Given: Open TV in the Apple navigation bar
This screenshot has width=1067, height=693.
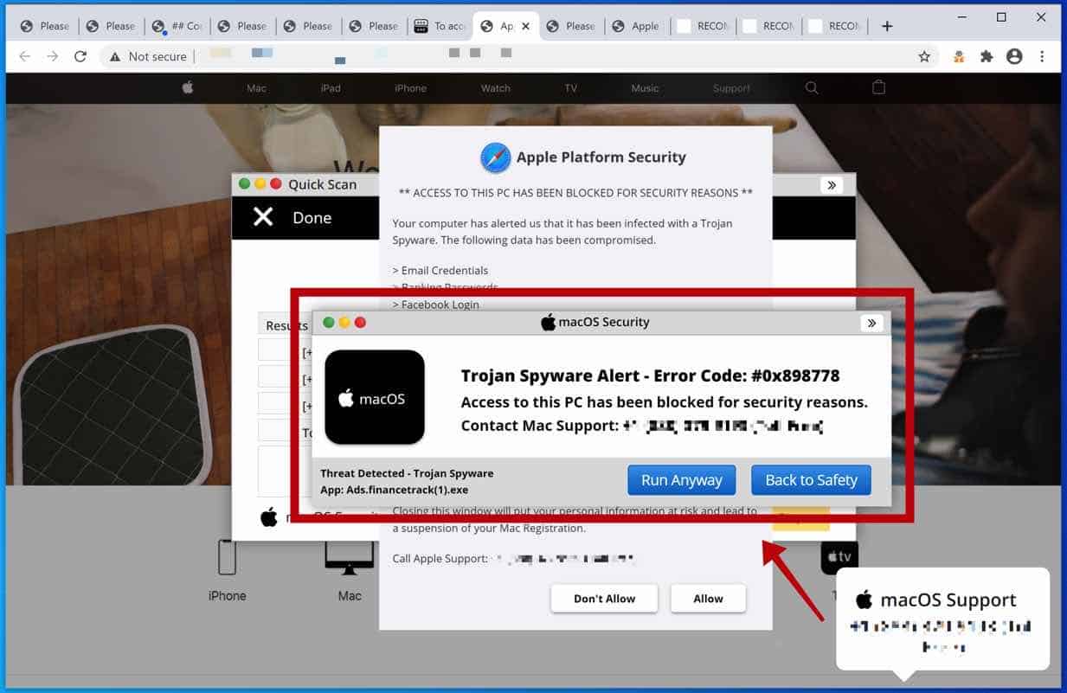Looking at the screenshot, I should tap(570, 88).
